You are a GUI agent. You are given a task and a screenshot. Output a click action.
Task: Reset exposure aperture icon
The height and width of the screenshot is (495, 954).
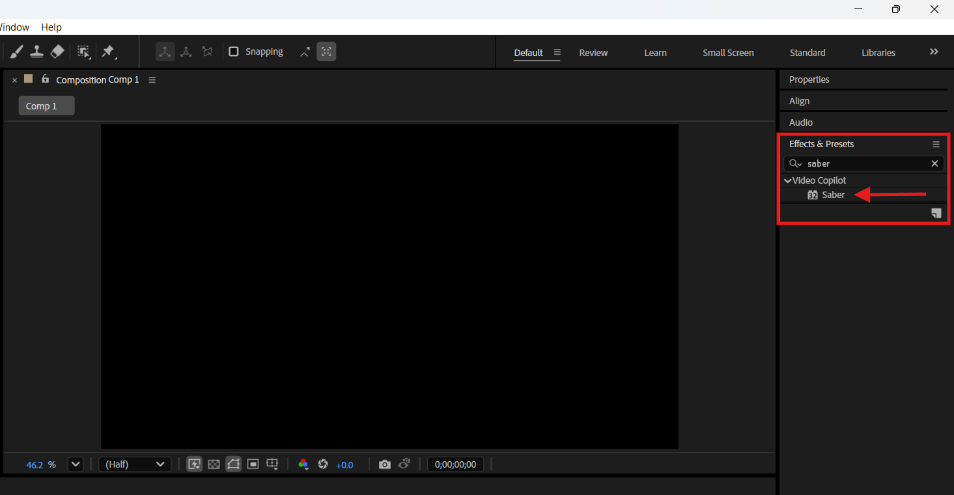pyautogui.click(x=322, y=464)
